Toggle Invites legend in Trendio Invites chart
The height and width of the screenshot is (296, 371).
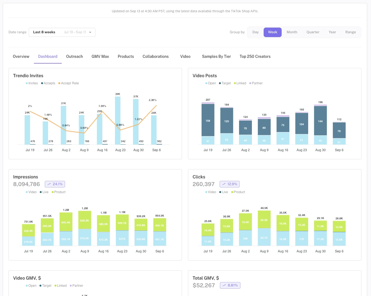click(32, 83)
